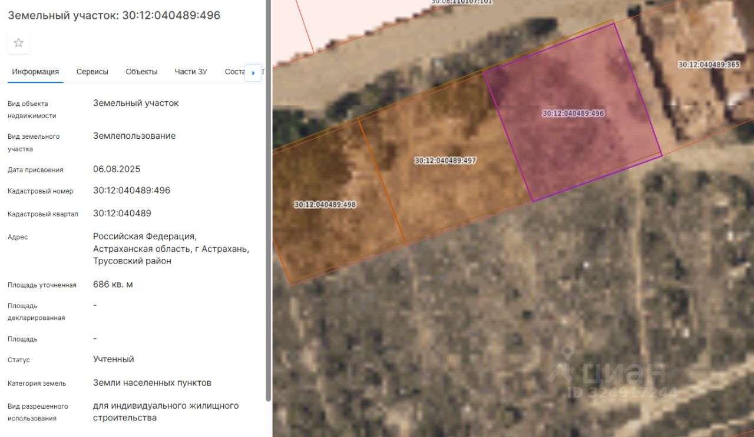Open the Объекты tab

[x=141, y=72]
